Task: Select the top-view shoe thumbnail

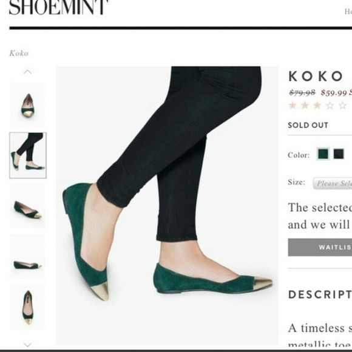Action: tap(27, 105)
